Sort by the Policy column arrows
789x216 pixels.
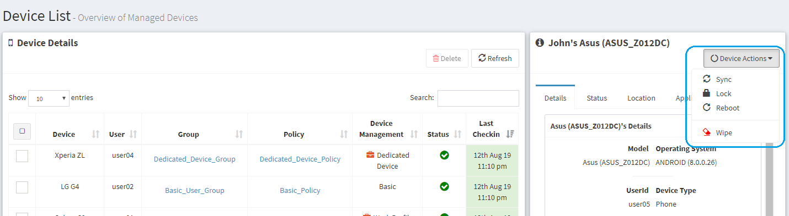coord(344,134)
